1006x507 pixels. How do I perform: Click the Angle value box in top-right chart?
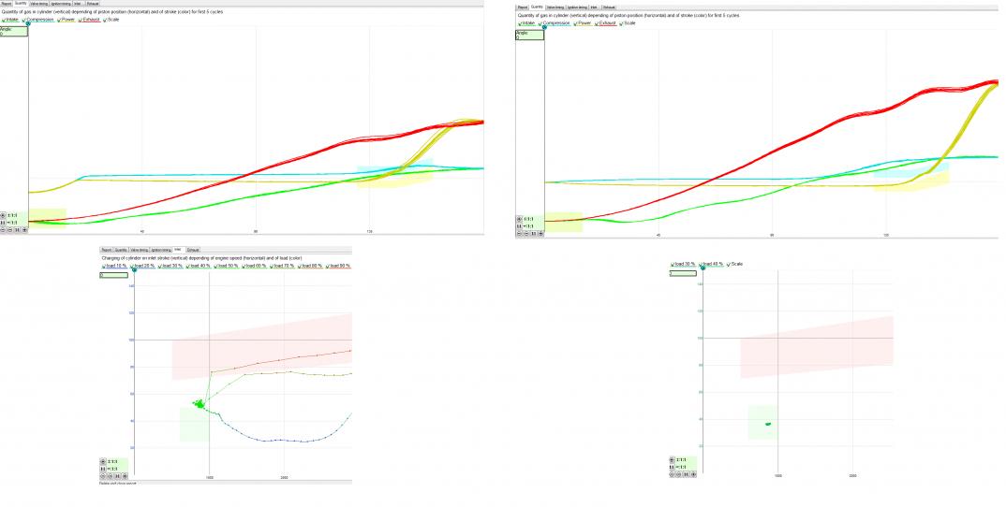click(530, 36)
